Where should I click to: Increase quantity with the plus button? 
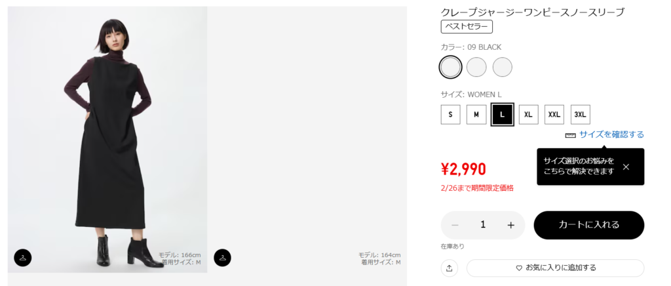[511, 225]
